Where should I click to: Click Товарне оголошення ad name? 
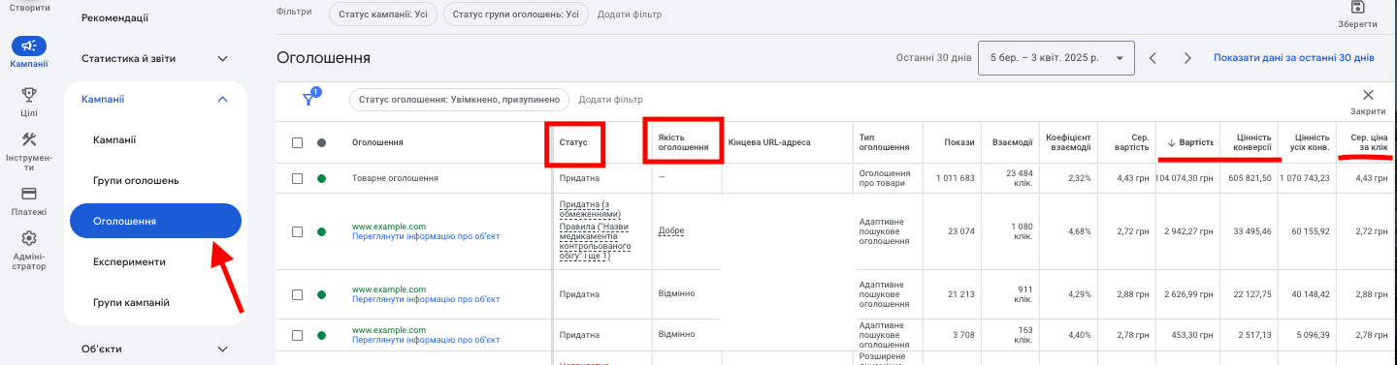395,178
